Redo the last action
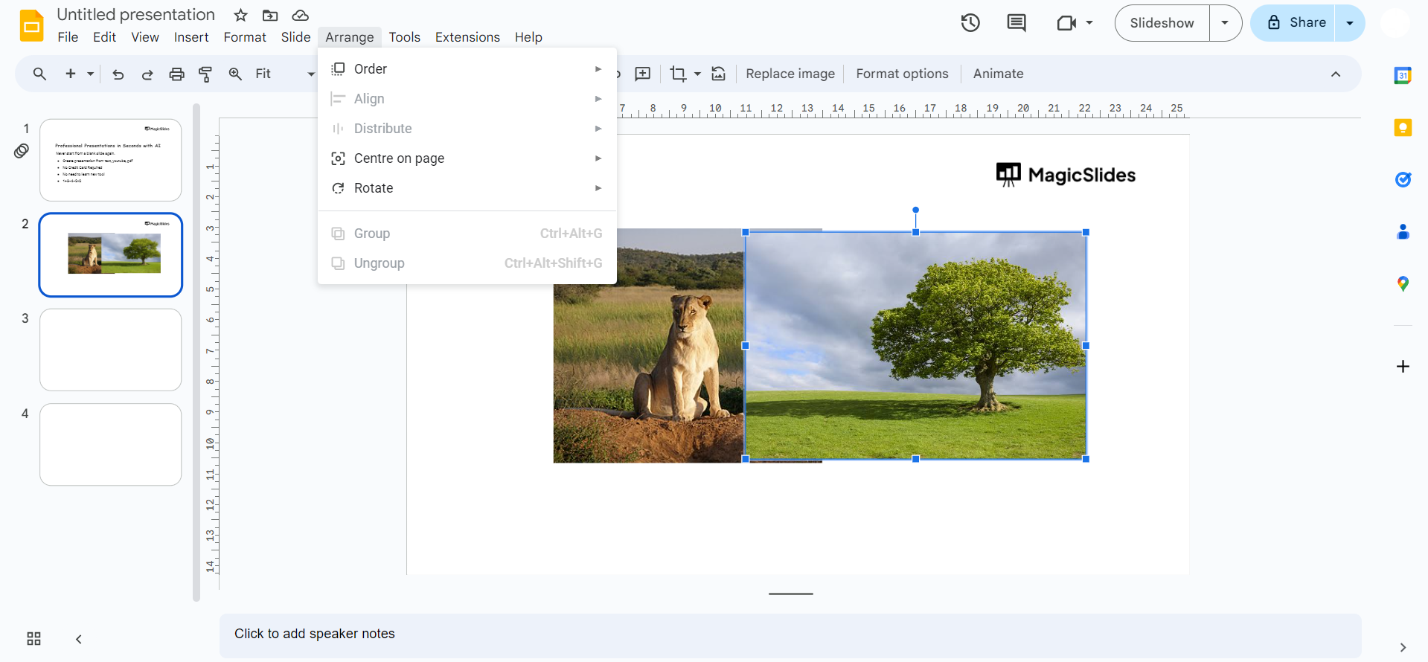The height and width of the screenshot is (662, 1428). coord(147,74)
